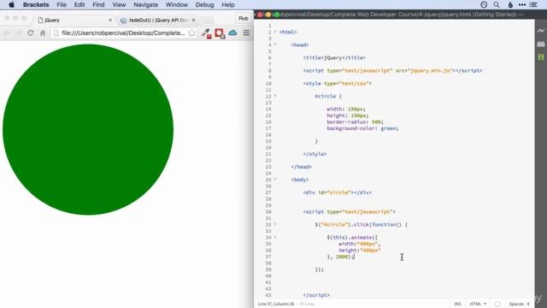Reload the jQuery page in Chrome
547x308 pixels.
[x=31, y=33]
